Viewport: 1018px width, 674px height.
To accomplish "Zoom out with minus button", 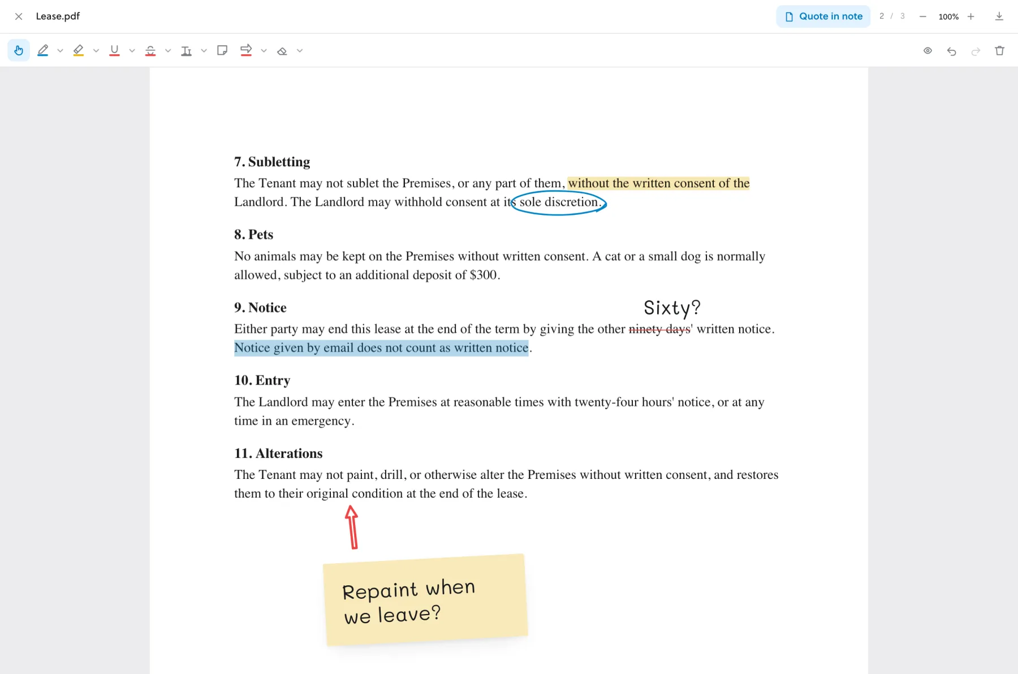I will [923, 16].
